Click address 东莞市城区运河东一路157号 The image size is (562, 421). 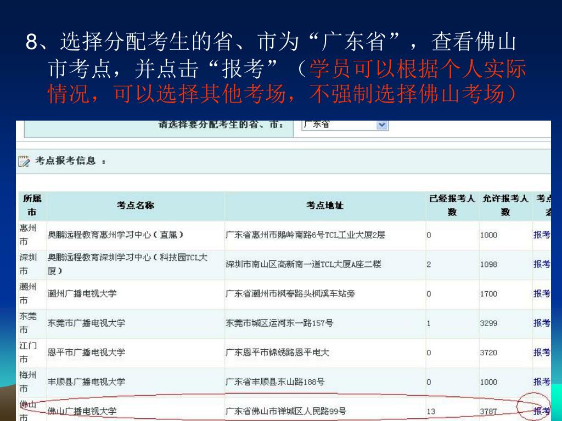(279, 323)
